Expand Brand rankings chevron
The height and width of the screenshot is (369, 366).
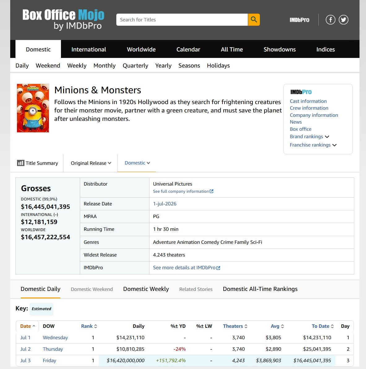[x=327, y=137]
